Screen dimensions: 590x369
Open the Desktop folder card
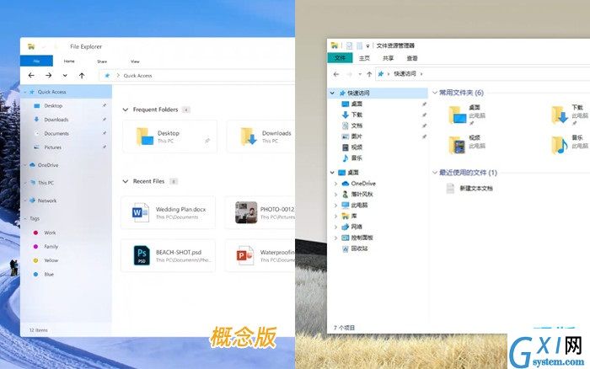[x=169, y=136]
